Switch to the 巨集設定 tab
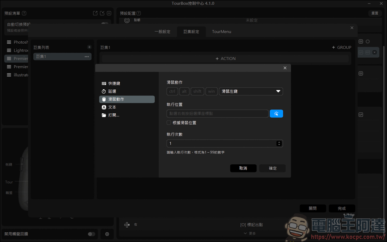 [191, 32]
